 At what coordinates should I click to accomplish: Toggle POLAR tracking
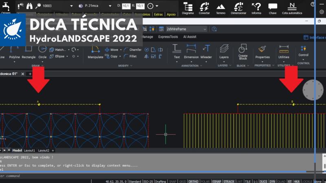coord(205,181)
